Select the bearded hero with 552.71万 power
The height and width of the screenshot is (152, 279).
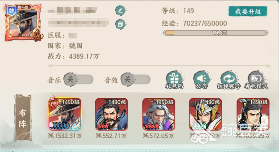click(x=111, y=114)
